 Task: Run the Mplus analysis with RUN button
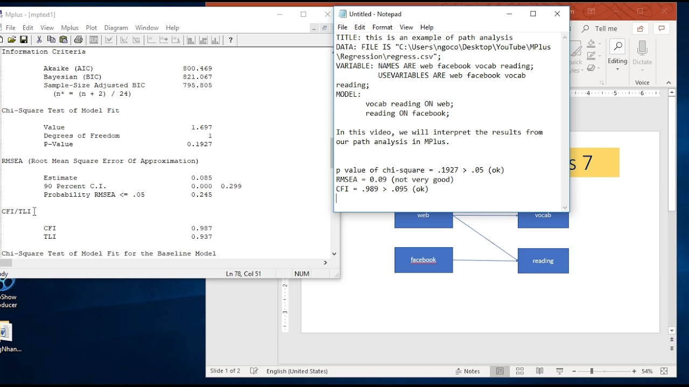[94, 40]
